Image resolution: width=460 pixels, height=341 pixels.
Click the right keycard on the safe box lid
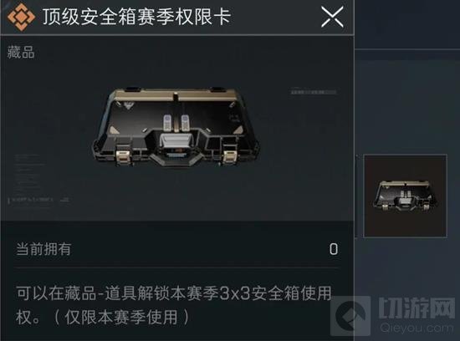coord(185,122)
